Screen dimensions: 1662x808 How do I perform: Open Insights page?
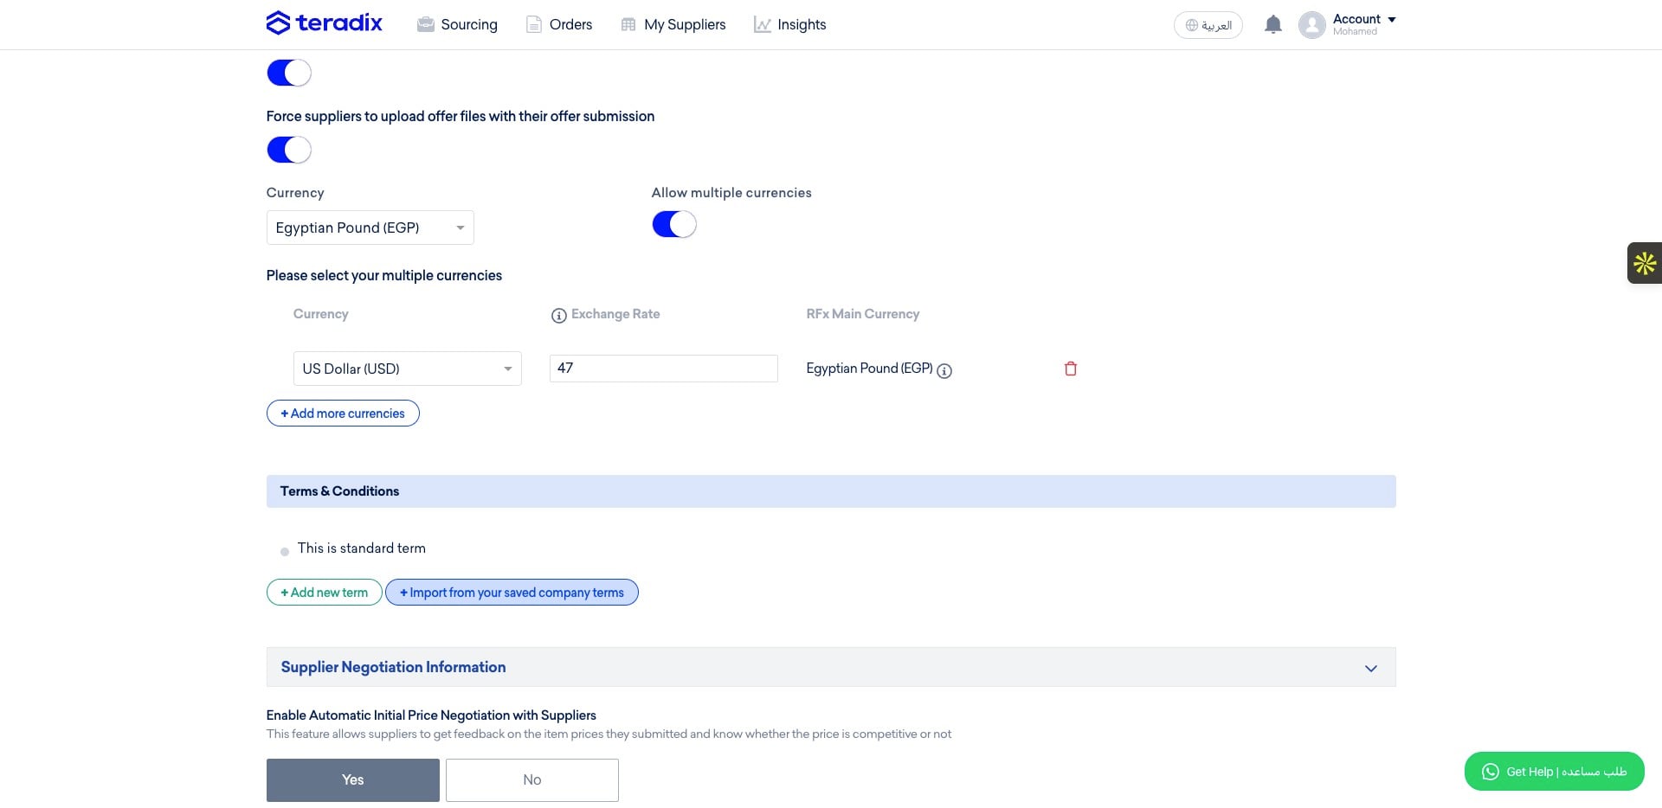pos(789,24)
